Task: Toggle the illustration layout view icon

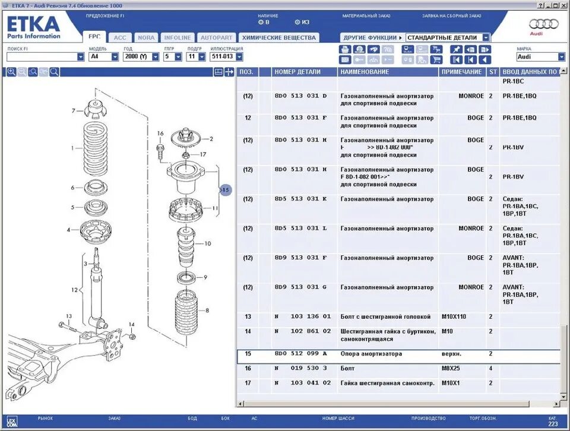Action: (x=218, y=72)
